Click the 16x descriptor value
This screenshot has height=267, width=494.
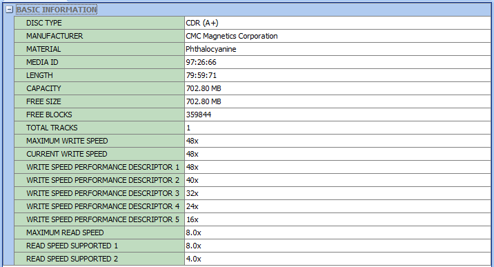click(x=192, y=219)
